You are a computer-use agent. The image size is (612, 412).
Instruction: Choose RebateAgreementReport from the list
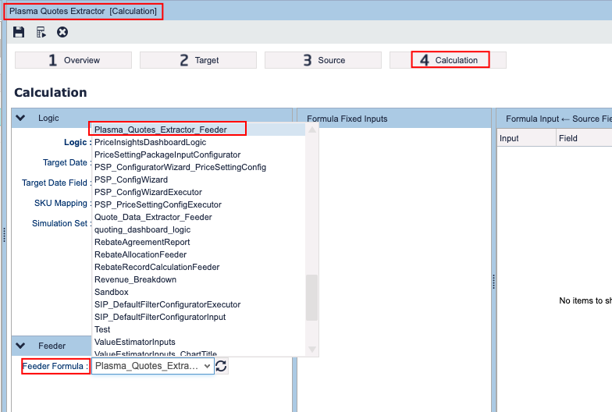(x=141, y=242)
